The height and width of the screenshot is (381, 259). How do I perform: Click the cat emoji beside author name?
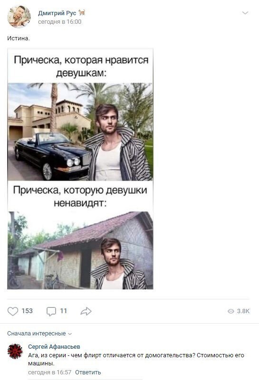click(x=82, y=13)
